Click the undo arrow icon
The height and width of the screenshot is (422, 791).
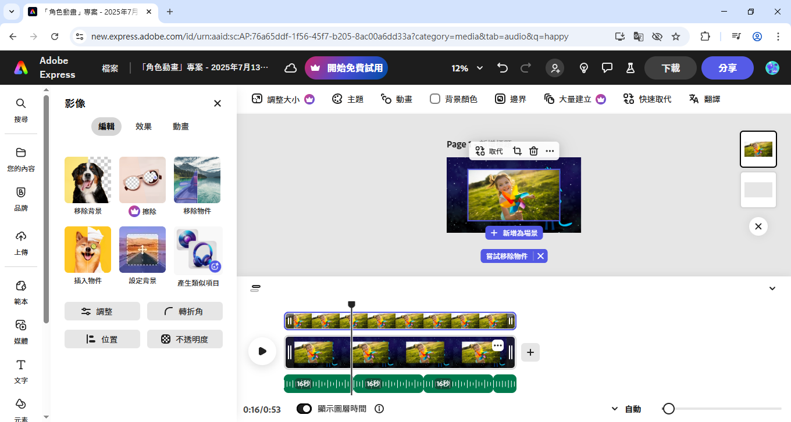click(503, 68)
